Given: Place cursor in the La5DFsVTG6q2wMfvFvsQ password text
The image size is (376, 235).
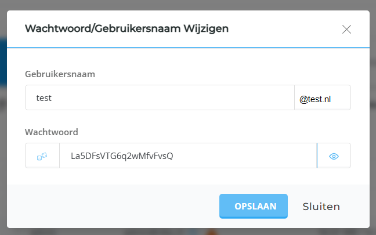Looking at the screenshot, I should point(122,156).
